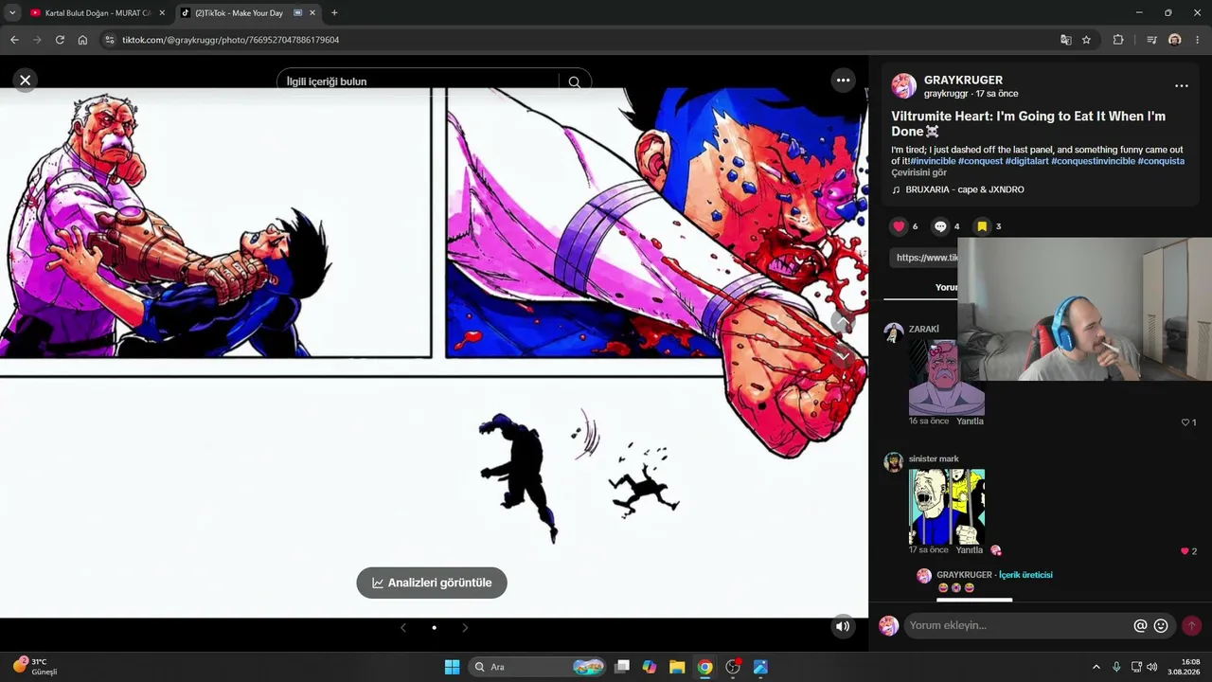
Task: Open a new browser tab
Action: [x=334, y=13]
